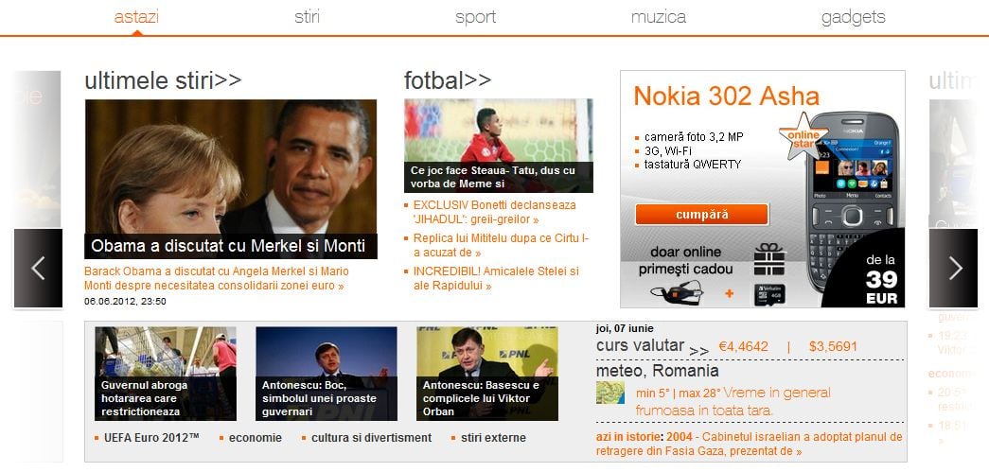Image resolution: width=989 pixels, height=472 pixels.
Task: Open the fotbal>> section heading
Action: 448,80
